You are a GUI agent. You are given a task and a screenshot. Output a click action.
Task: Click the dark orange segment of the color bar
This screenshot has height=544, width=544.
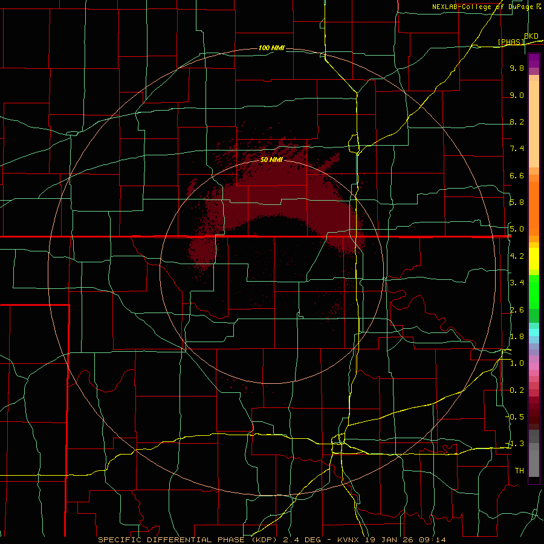coord(534,209)
